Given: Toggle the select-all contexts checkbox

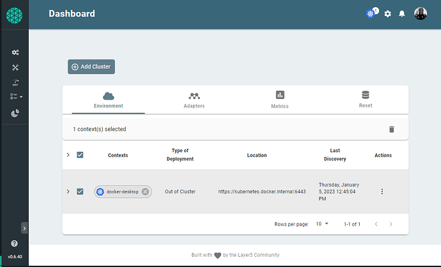Looking at the screenshot, I should [80, 155].
